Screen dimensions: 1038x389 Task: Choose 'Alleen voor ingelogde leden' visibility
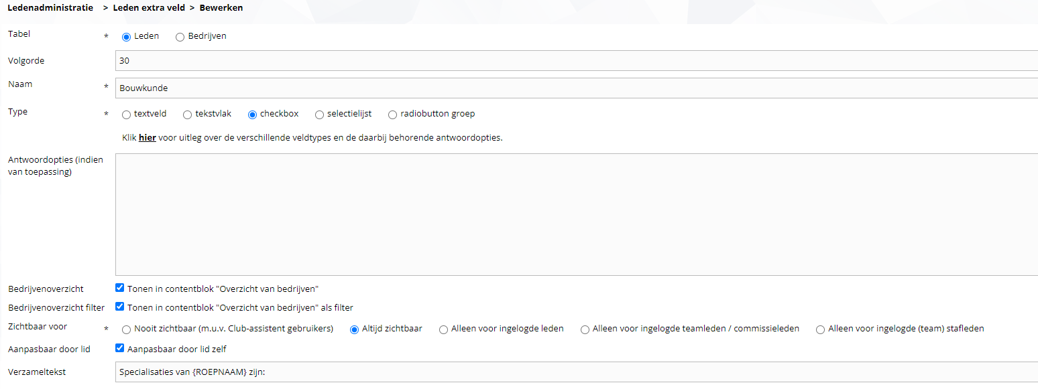point(443,329)
